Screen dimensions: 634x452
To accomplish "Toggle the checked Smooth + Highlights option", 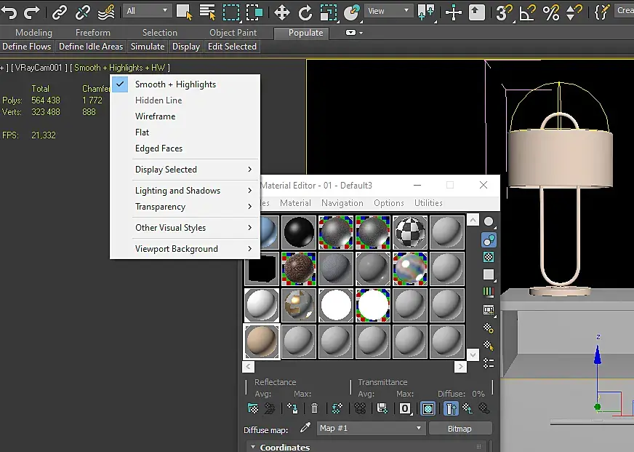I will click(x=175, y=84).
